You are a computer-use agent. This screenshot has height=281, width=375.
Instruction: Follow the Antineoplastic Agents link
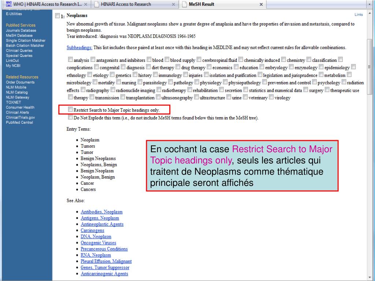point(102,224)
